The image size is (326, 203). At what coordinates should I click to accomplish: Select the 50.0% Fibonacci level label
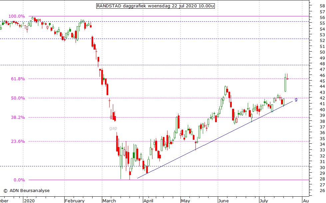pos(18,98)
